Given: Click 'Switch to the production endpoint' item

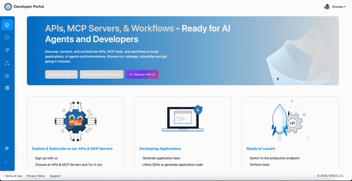Looking at the screenshot, I should tap(275, 158).
